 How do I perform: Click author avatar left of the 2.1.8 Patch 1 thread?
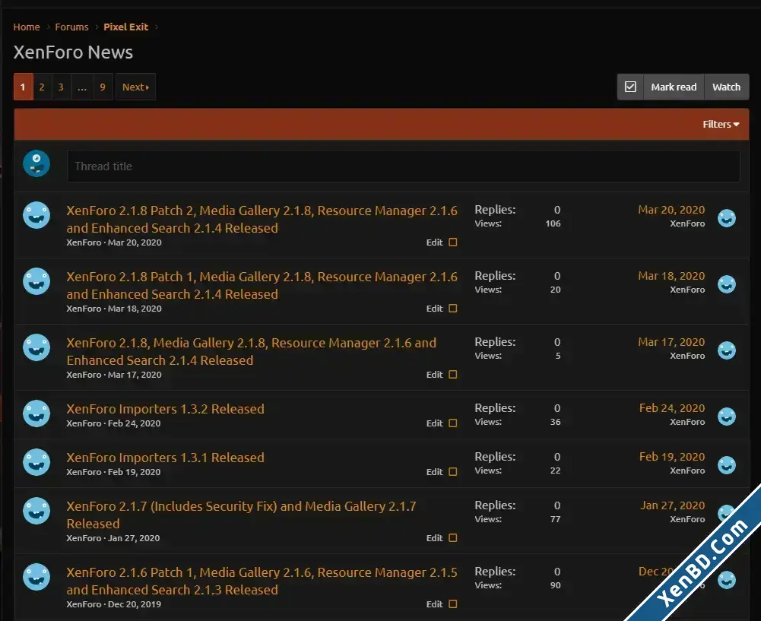tap(36, 281)
